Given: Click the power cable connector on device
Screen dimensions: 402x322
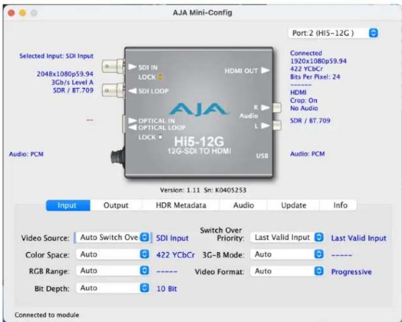Looking at the screenshot, I should (118, 157).
